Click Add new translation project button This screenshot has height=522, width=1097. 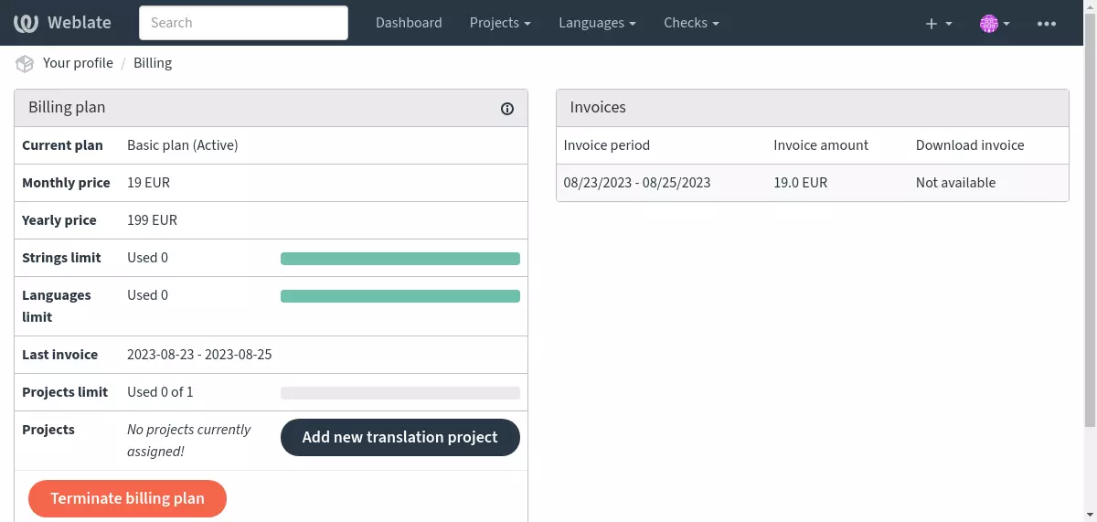pos(400,437)
